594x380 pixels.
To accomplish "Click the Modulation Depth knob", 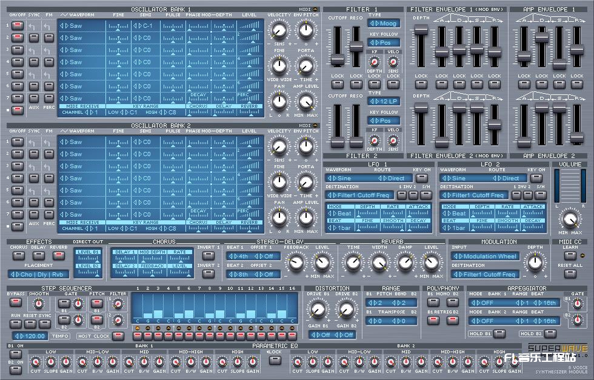I will point(534,262).
